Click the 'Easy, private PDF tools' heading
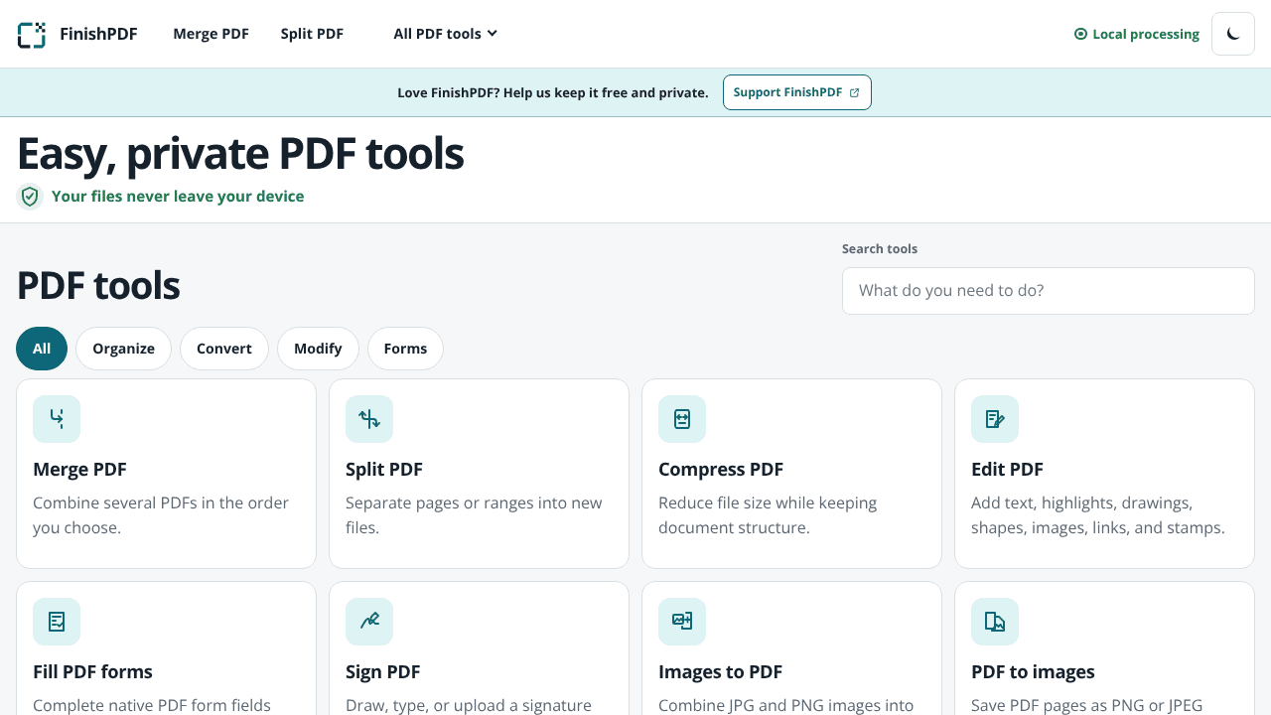 point(240,154)
